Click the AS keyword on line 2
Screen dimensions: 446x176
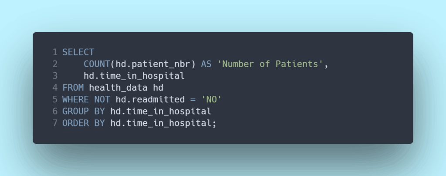(206, 64)
